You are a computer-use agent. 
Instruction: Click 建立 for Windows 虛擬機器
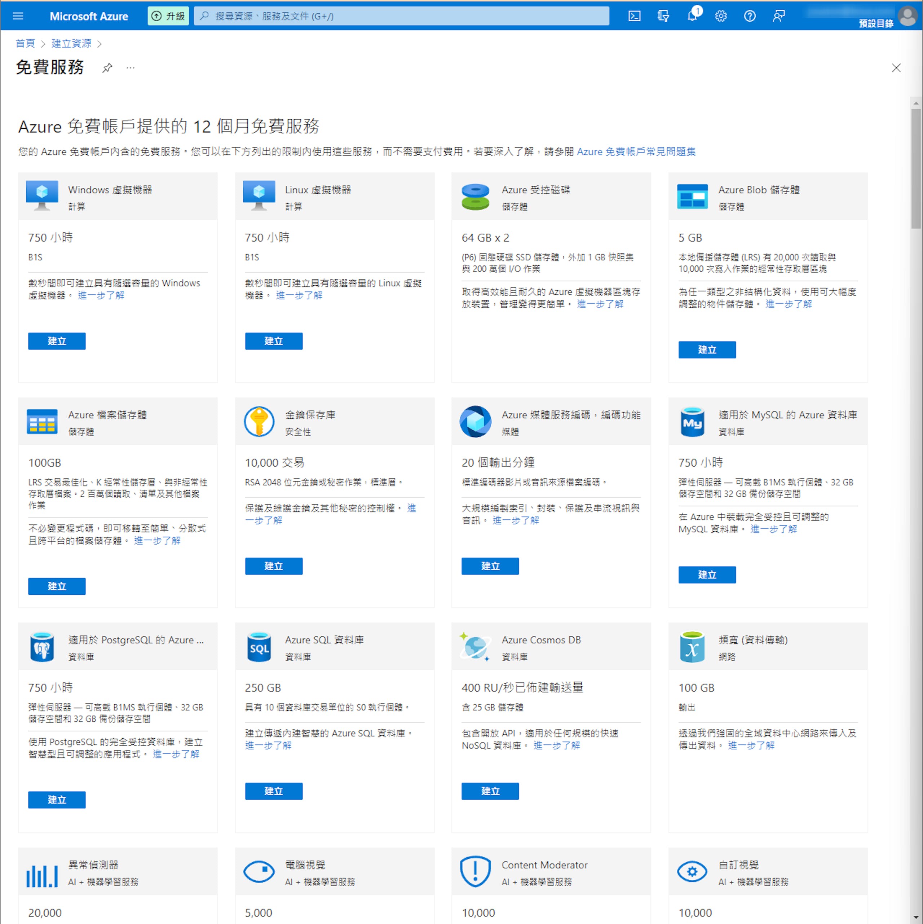click(x=57, y=341)
